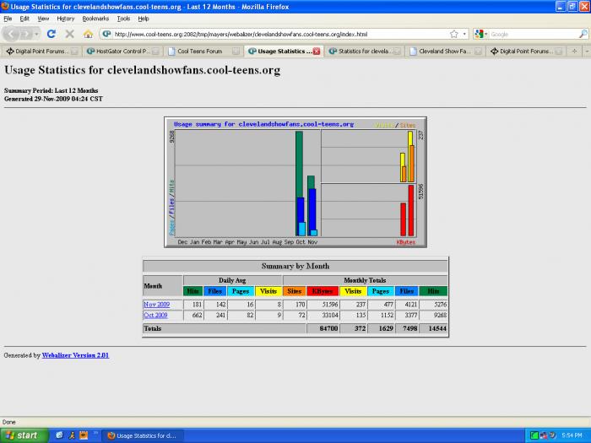
Task: Open the Bookmarks menu
Action: pyautogui.click(x=95, y=18)
